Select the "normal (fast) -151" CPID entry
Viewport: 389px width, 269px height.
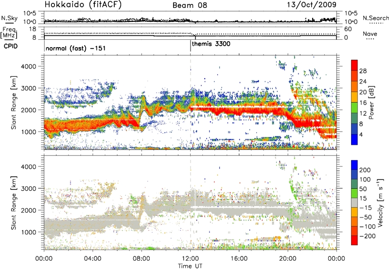point(76,48)
